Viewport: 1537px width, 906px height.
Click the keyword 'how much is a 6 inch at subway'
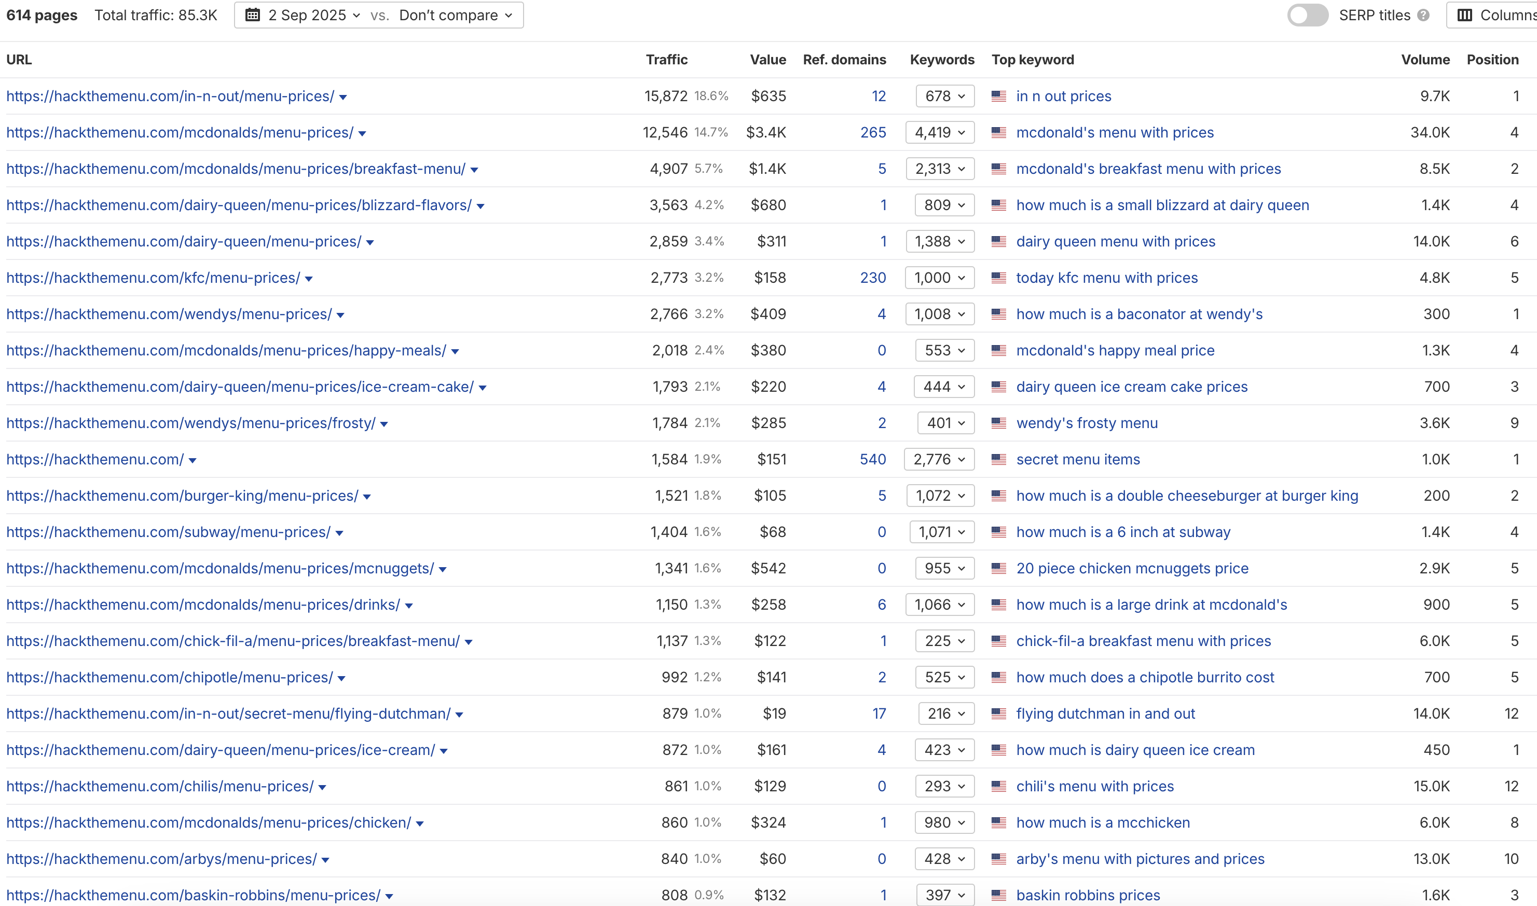(1123, 532)
